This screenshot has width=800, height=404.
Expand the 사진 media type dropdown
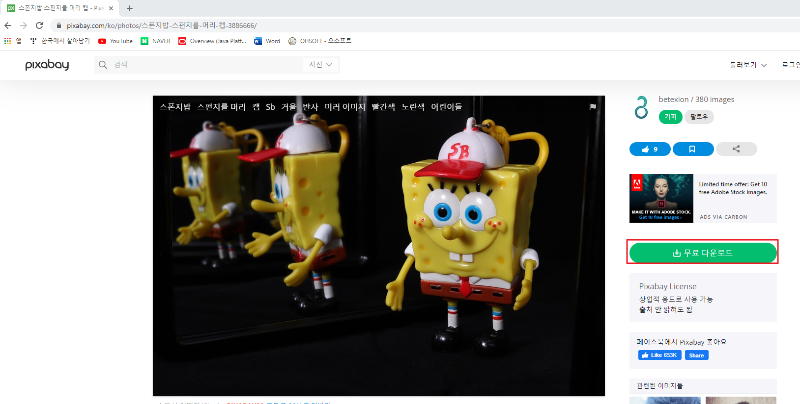coord(320,65)
